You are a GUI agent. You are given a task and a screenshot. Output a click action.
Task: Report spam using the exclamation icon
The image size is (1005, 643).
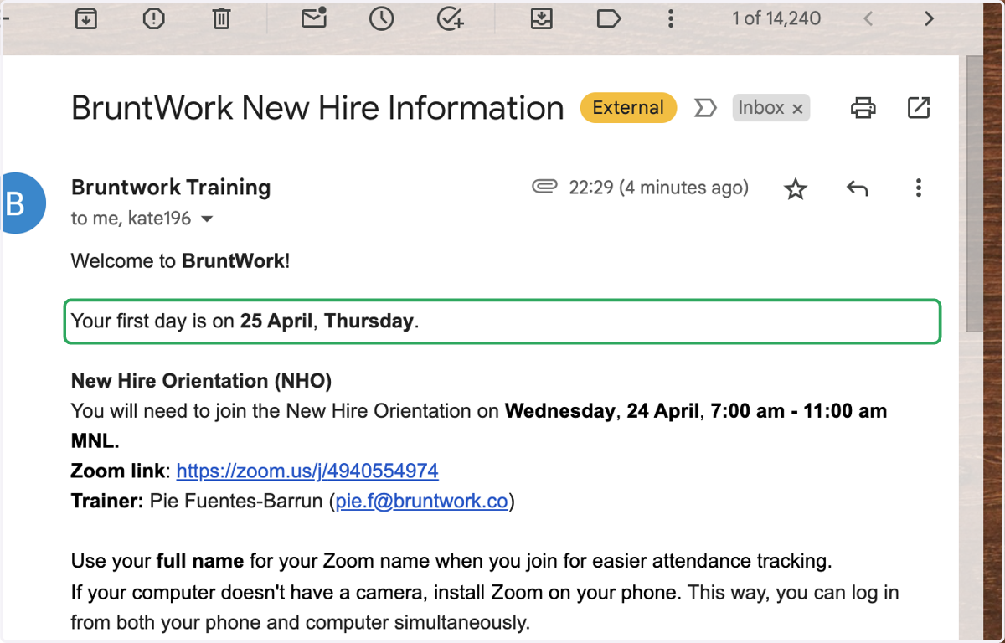pos(153,18)
